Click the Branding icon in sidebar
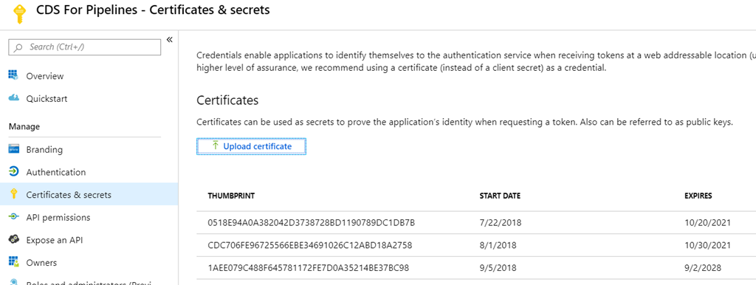This screenshot has width=756, height=285. click(13, 149)
